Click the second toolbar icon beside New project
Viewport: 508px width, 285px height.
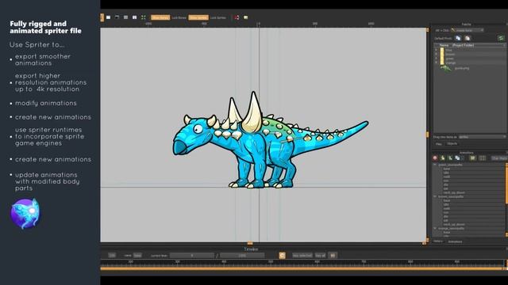click(x=117, y=17)
